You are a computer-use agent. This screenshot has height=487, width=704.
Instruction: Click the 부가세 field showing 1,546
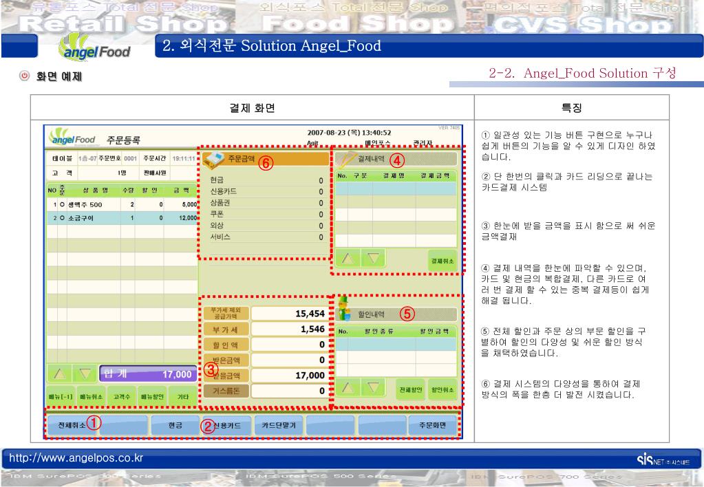pyautogui.click(x=288, y=329)
